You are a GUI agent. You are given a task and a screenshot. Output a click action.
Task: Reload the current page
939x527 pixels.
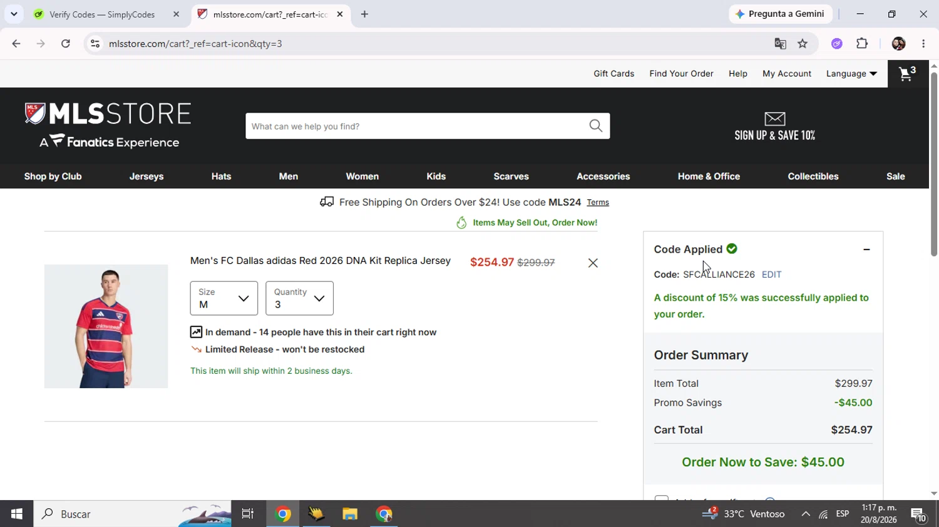[x=66, y=44]
